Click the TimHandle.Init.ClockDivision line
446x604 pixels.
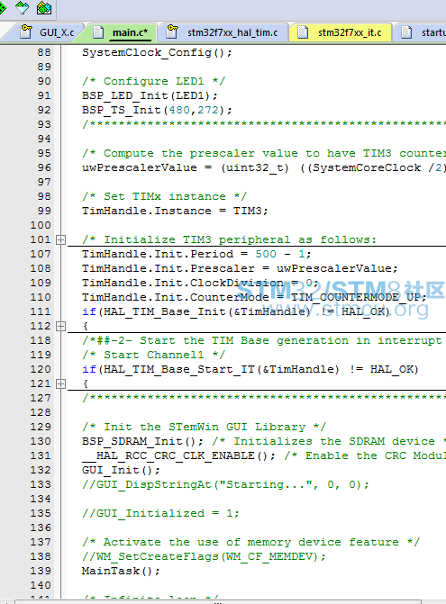(200, 283)
